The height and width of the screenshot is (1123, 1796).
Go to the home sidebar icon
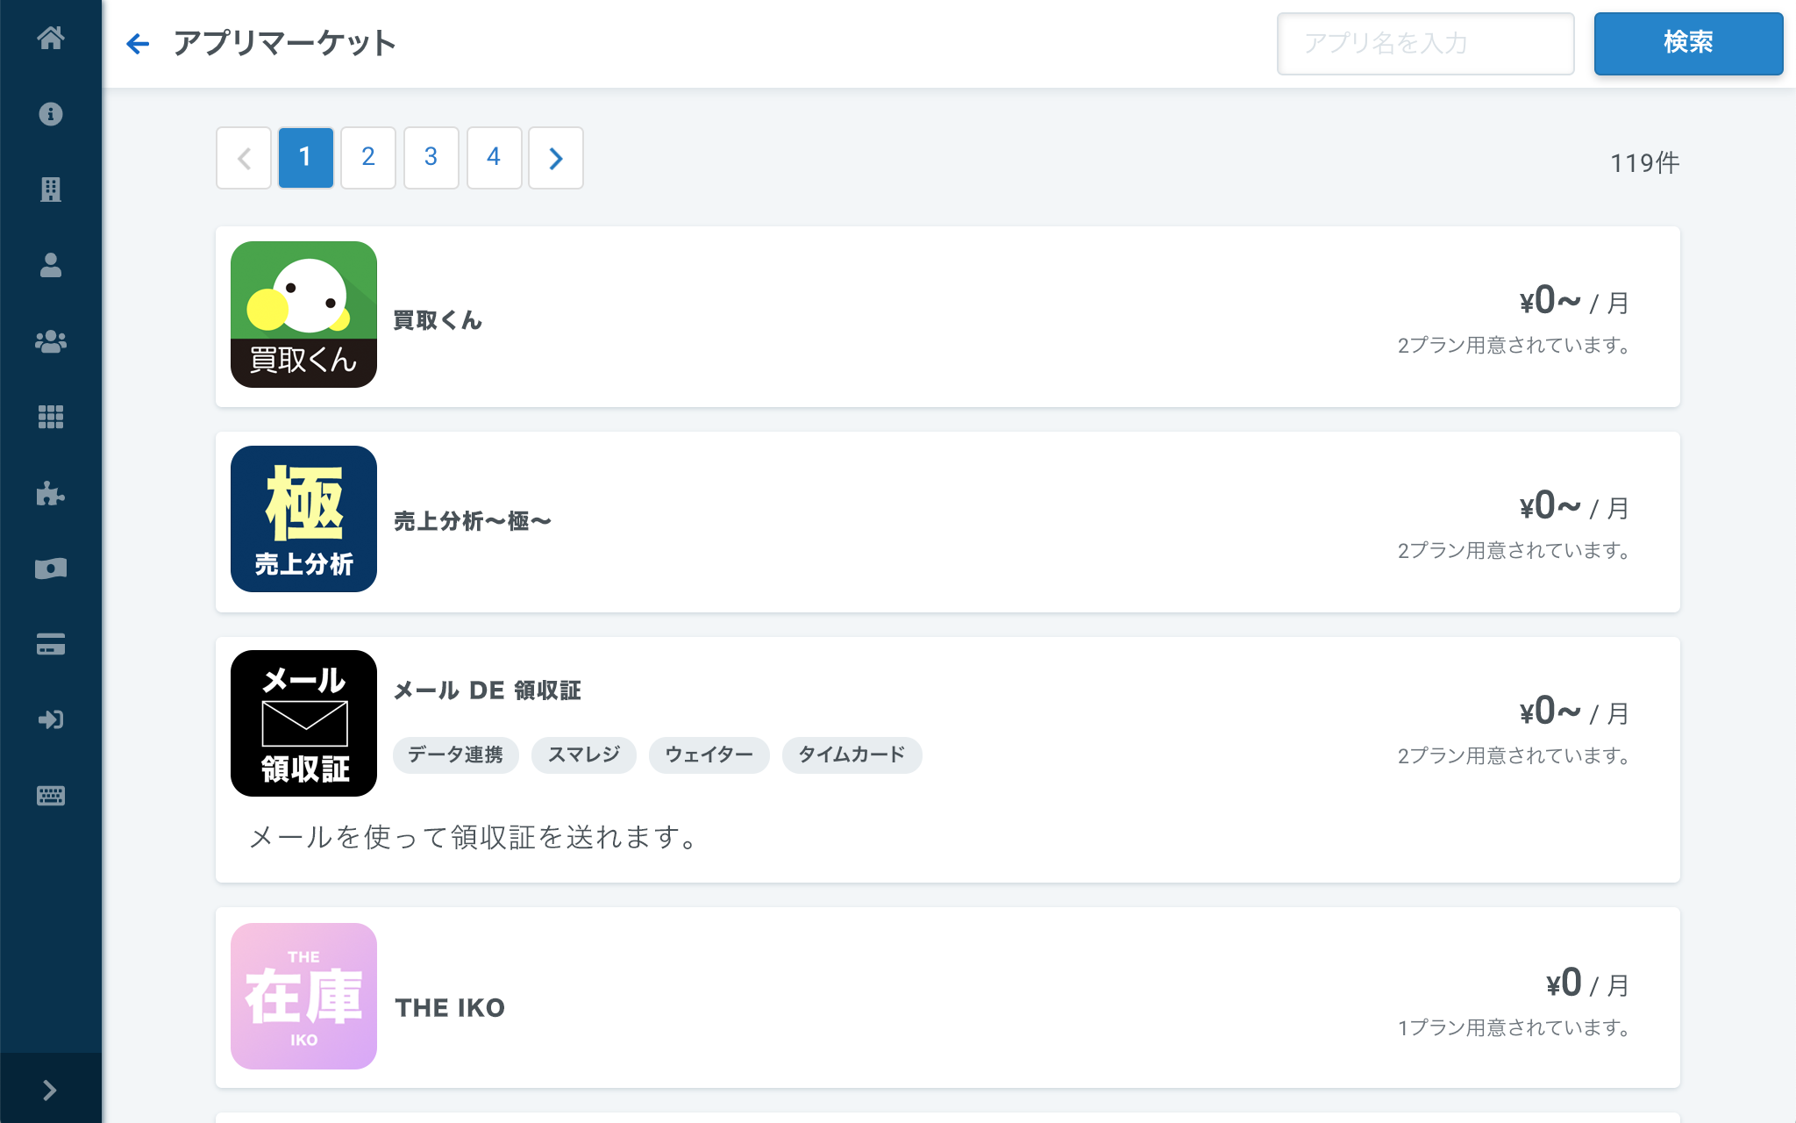click(51, 38)
